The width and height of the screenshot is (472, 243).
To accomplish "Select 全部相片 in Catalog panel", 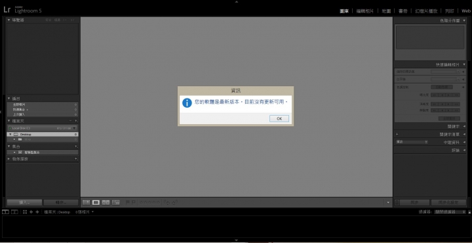I will (x=43, y=104).
